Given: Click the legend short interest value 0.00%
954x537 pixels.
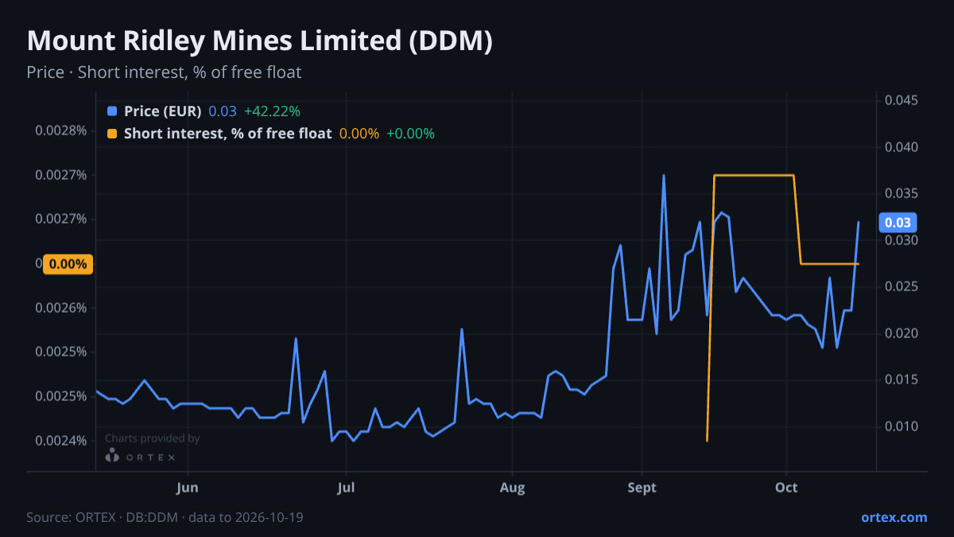Looking at the screenshot, I should 359,134.
